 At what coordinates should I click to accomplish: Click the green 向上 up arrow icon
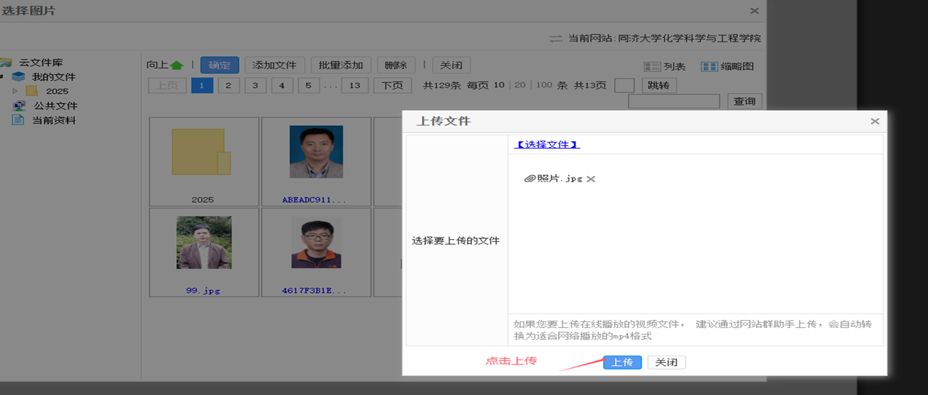pos(177,65)
